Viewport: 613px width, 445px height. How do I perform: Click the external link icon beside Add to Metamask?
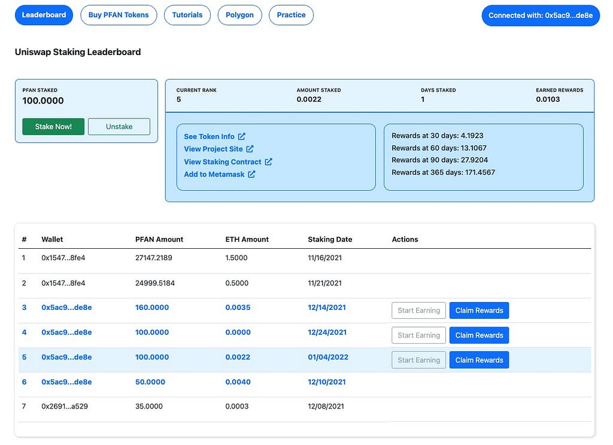251,174
